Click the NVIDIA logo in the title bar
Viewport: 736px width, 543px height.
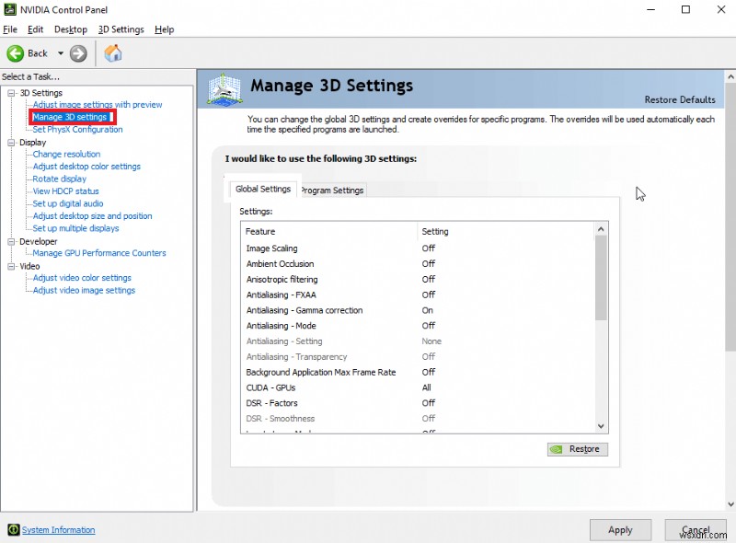click(x=9, y=10)
